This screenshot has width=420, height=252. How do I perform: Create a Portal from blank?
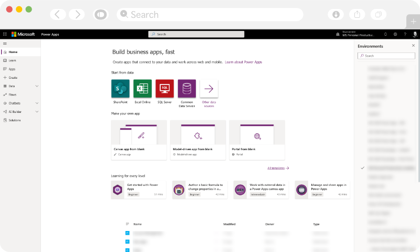(x=257, y=140)
